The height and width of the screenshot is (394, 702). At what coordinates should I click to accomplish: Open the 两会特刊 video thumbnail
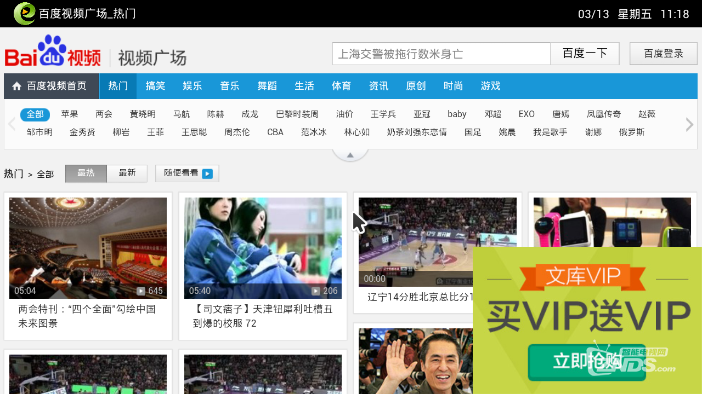coord(88,248)
